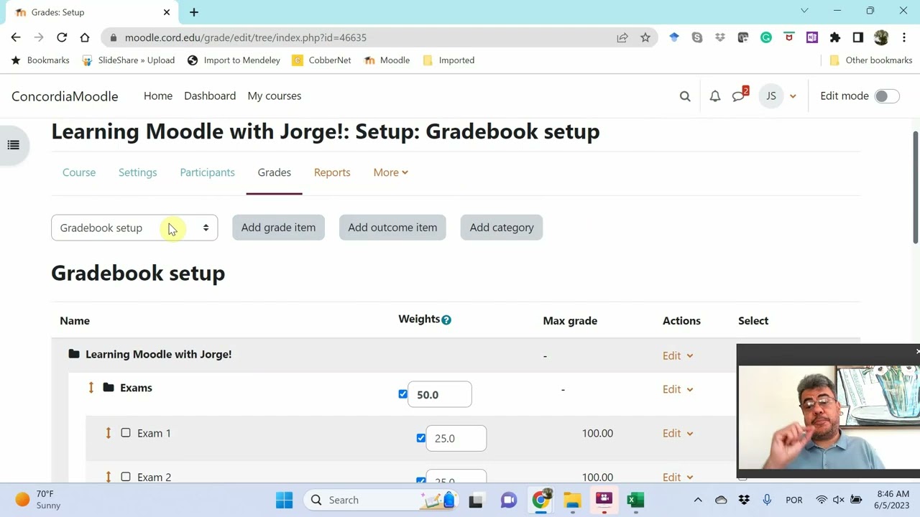Click the webcam video overlay thumbnail
This screenshot has width=920, height=517.
(x=828, y=416)
